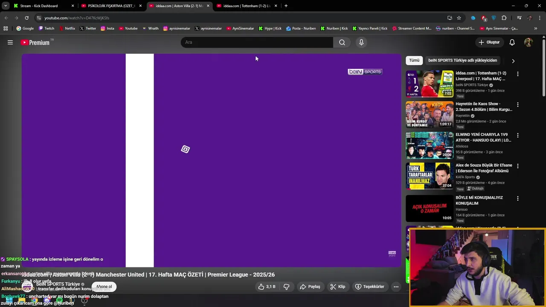546x307 pixels.
Task: Select the beIN SPORTS Türkiye adlı yükleyiciden chip
Action: click(x=462, y=60)
